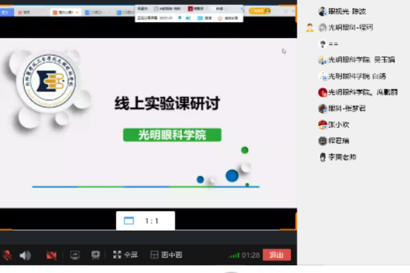Click the presenter whiteboard icon
This screenshot has width=410, height=273.
click(x=95, y=255)
